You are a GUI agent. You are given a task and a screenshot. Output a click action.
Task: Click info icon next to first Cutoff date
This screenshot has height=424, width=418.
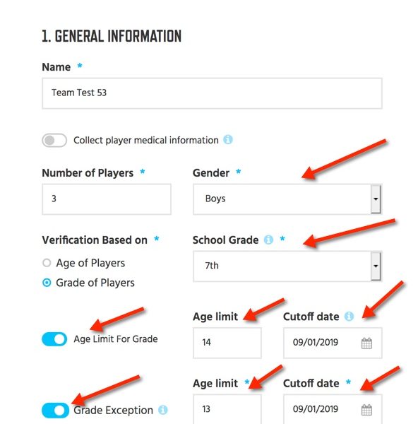[349, 316]
